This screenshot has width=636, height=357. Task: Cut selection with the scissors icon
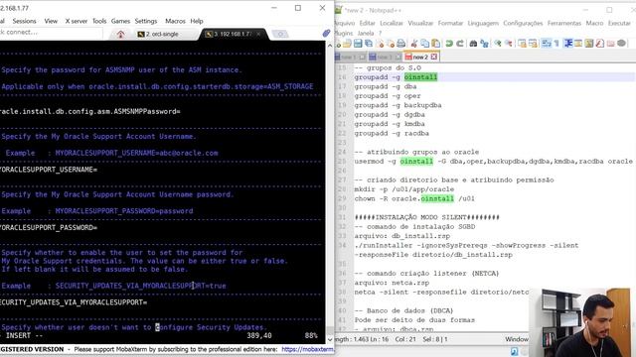[414, 44]
